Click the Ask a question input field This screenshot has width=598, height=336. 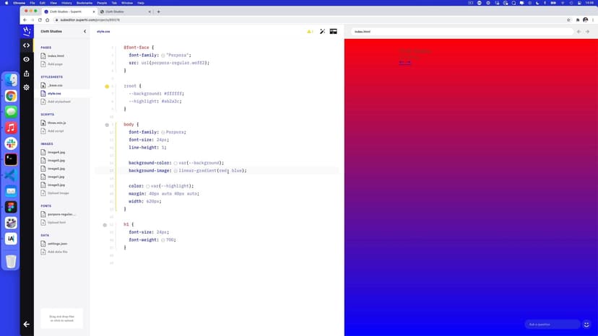tap(552, 324)
